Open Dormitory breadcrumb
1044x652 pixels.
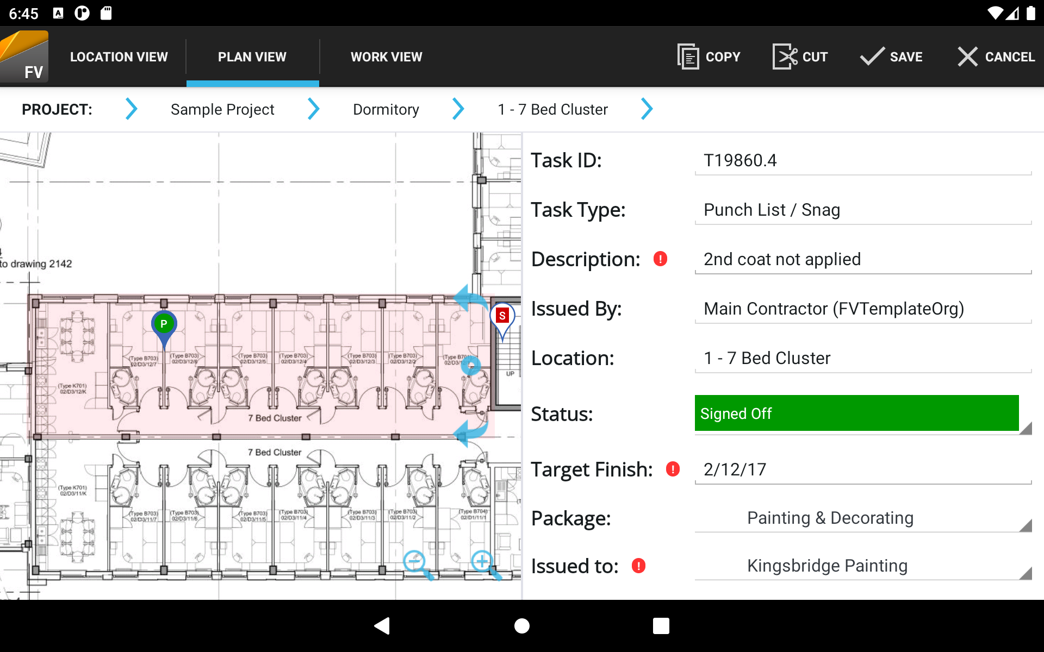pyautogui.click(x=386, y=109)
